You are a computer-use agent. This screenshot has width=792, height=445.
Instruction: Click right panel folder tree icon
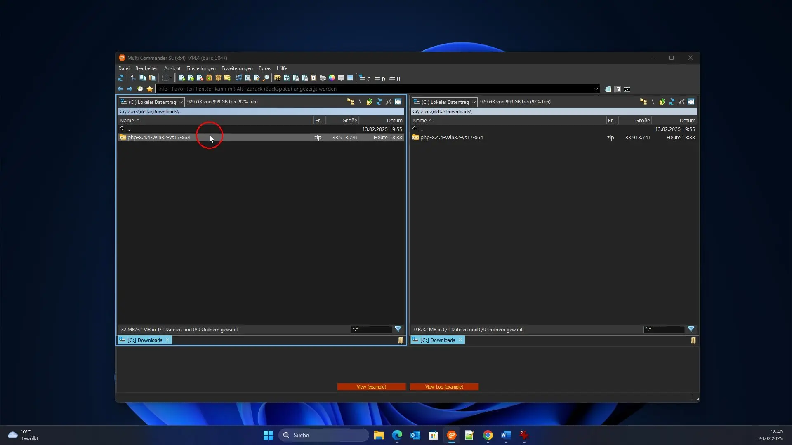[643, 102]
